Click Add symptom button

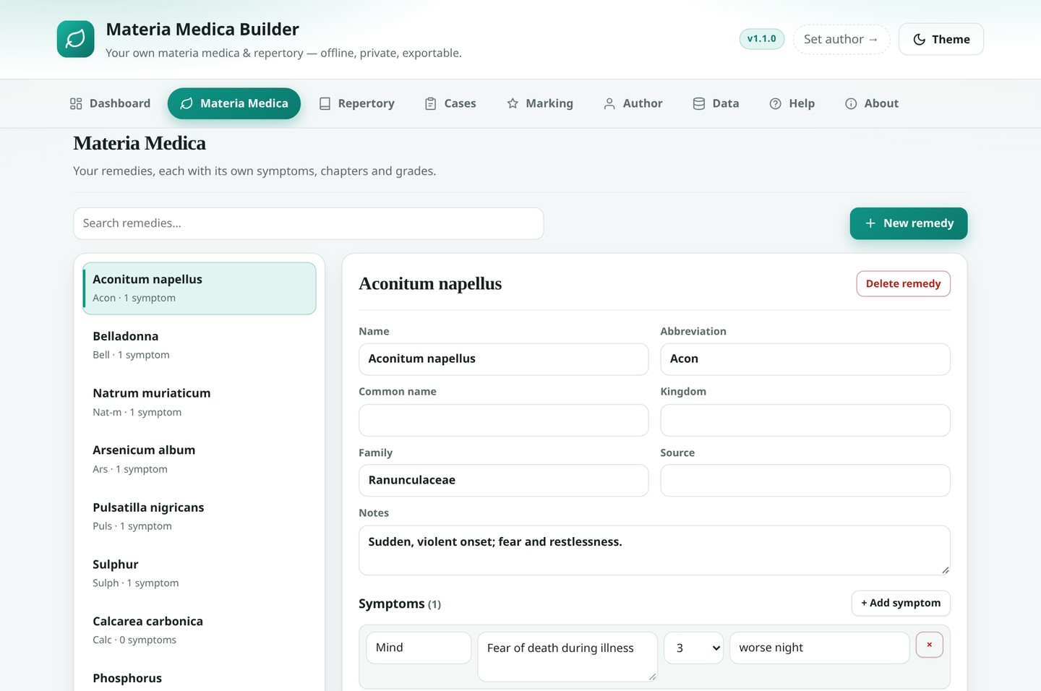click(901, 603)
